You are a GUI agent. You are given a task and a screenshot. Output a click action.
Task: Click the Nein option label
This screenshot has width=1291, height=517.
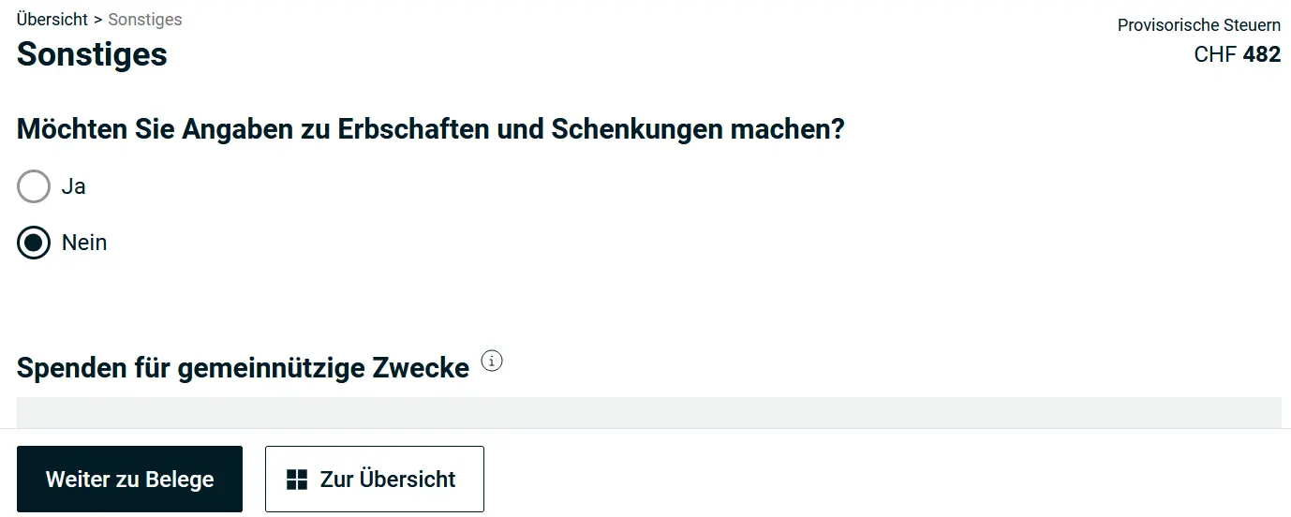84,243
